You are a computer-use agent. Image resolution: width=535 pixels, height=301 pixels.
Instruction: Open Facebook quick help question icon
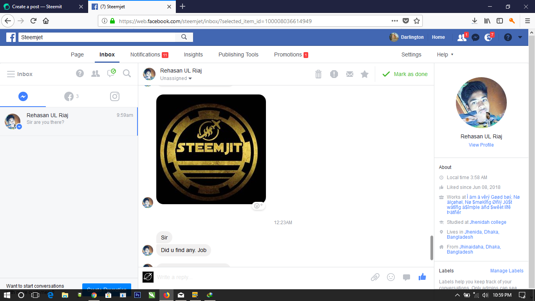pyautogui.click(x=508, y=37)
